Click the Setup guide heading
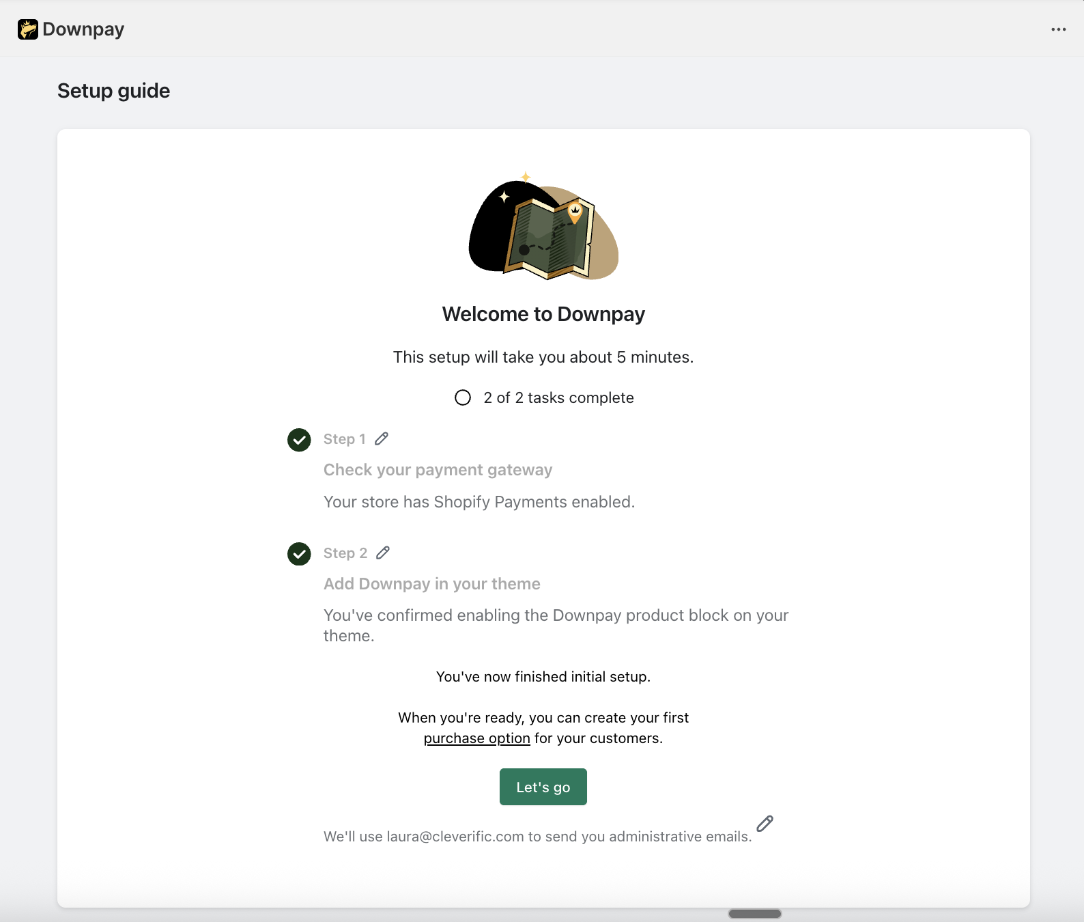This screenshot has width=1084, height=922. [114, 91]
